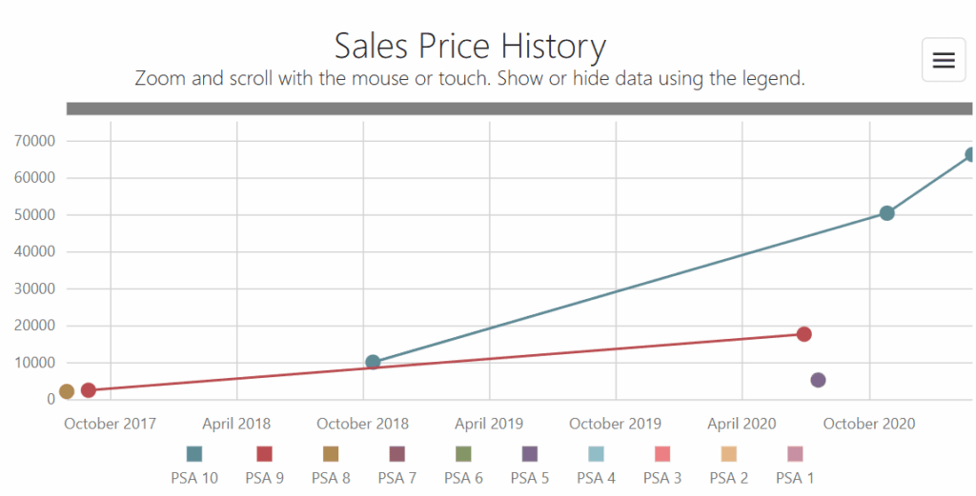976x496 pixels.
Task: Click the PSA 7 legend swatch
Action: (x=396, y=454)
